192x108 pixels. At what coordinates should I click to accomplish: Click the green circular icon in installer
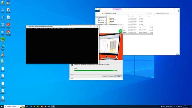121,31
